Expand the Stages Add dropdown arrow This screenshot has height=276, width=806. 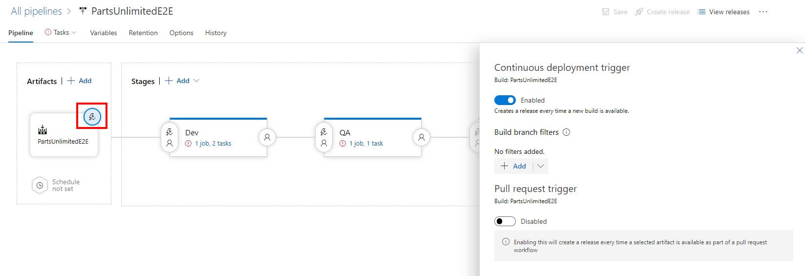tap(196, 81)
